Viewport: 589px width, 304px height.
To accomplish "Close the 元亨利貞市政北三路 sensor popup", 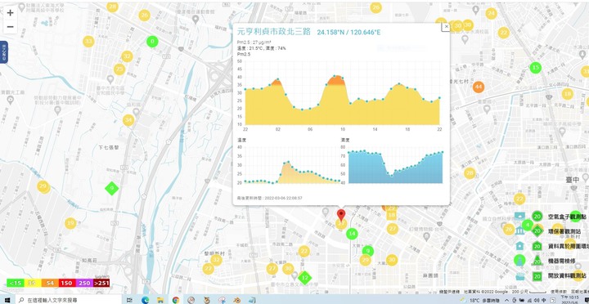I will tap(446, 27).
